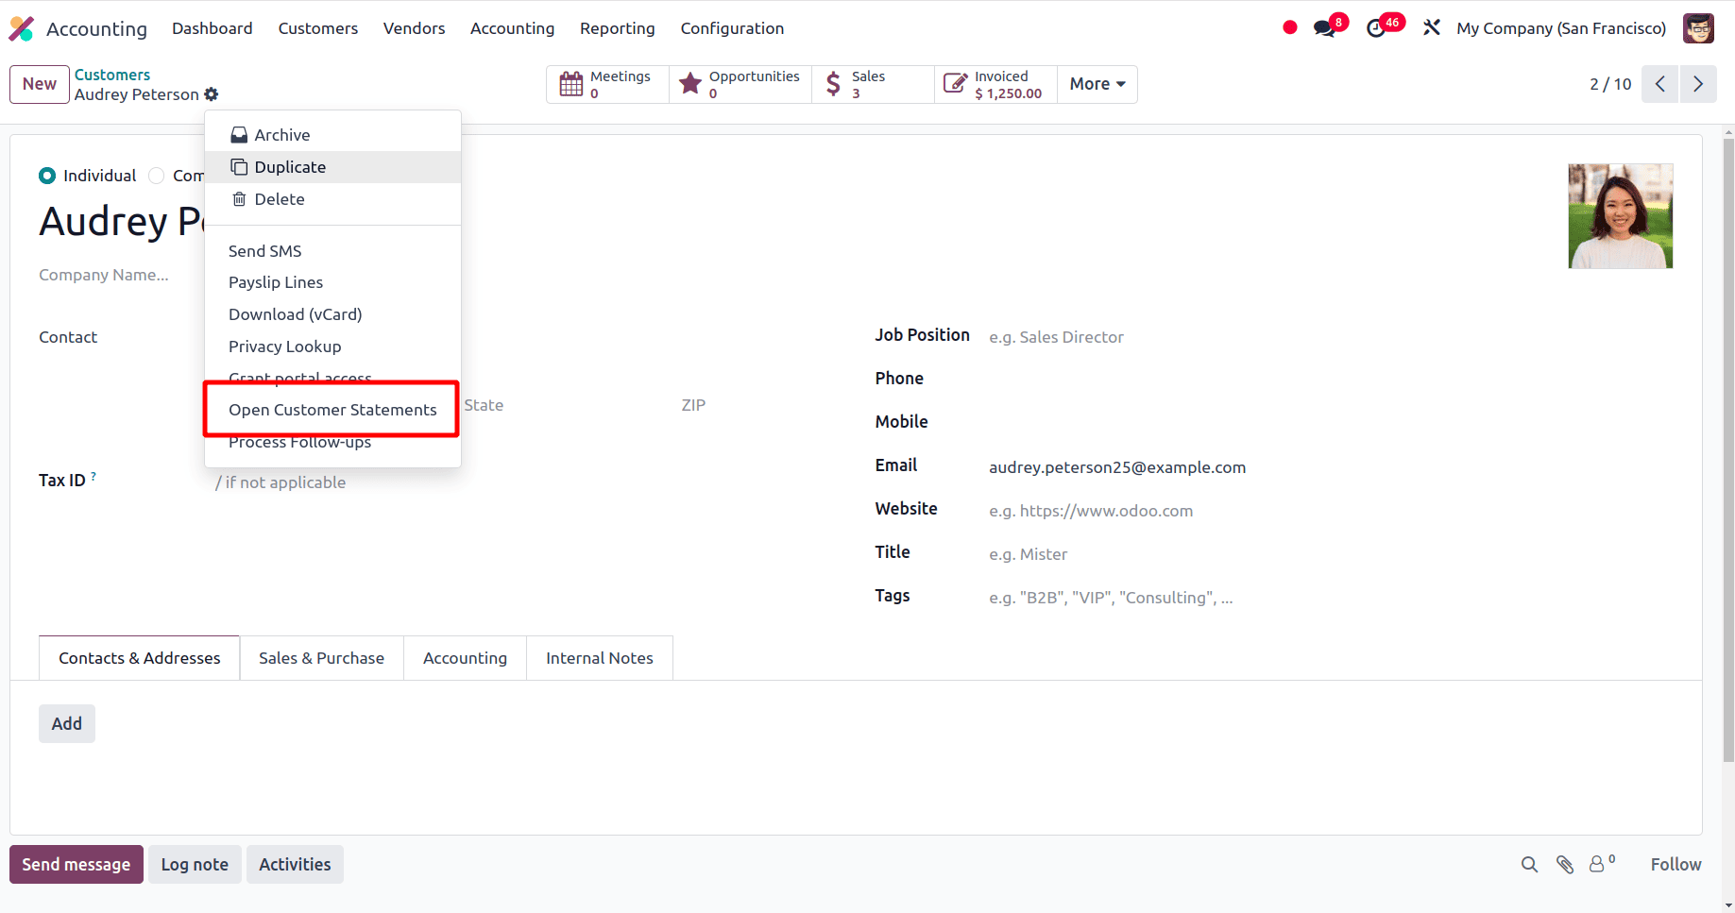Screen dimensions: 1735x913
Task: Go to the previous record arrow
Action: point(1659,84)
